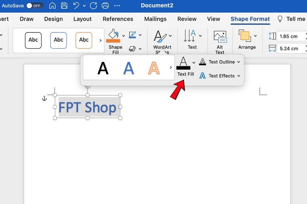Click the shape width icon
The height and width of the screenshot is (204, 307).
[272, 48]
